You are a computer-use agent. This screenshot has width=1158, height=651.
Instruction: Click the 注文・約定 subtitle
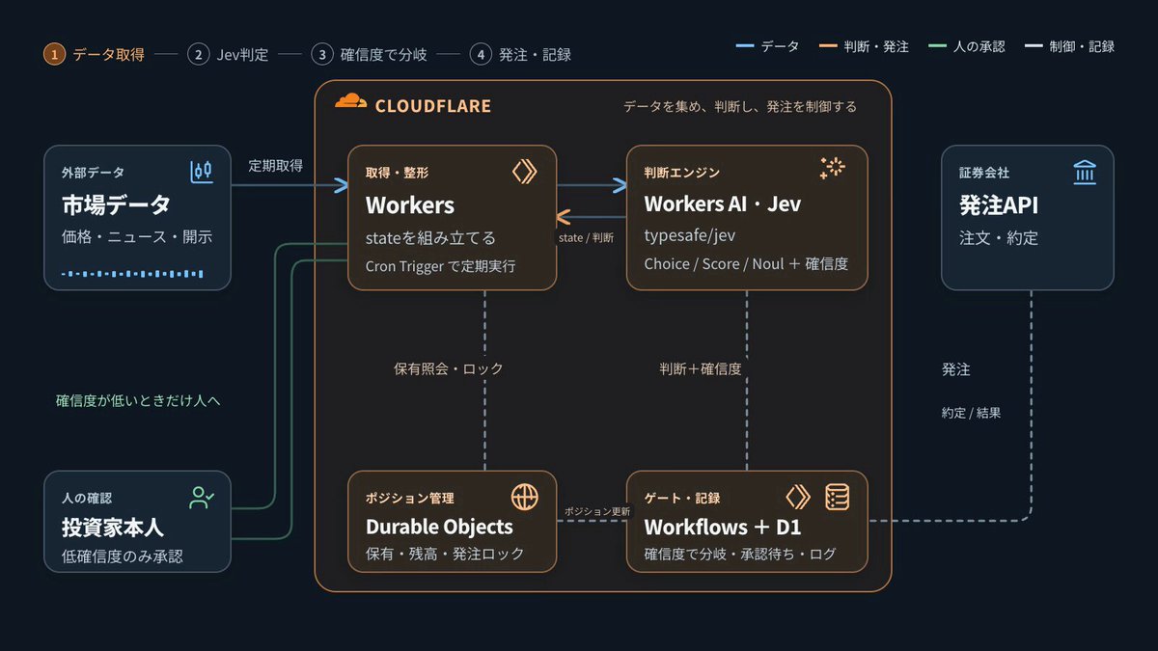[999, 236]
